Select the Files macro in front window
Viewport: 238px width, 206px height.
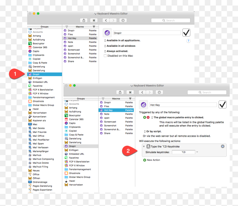[116, 106]
